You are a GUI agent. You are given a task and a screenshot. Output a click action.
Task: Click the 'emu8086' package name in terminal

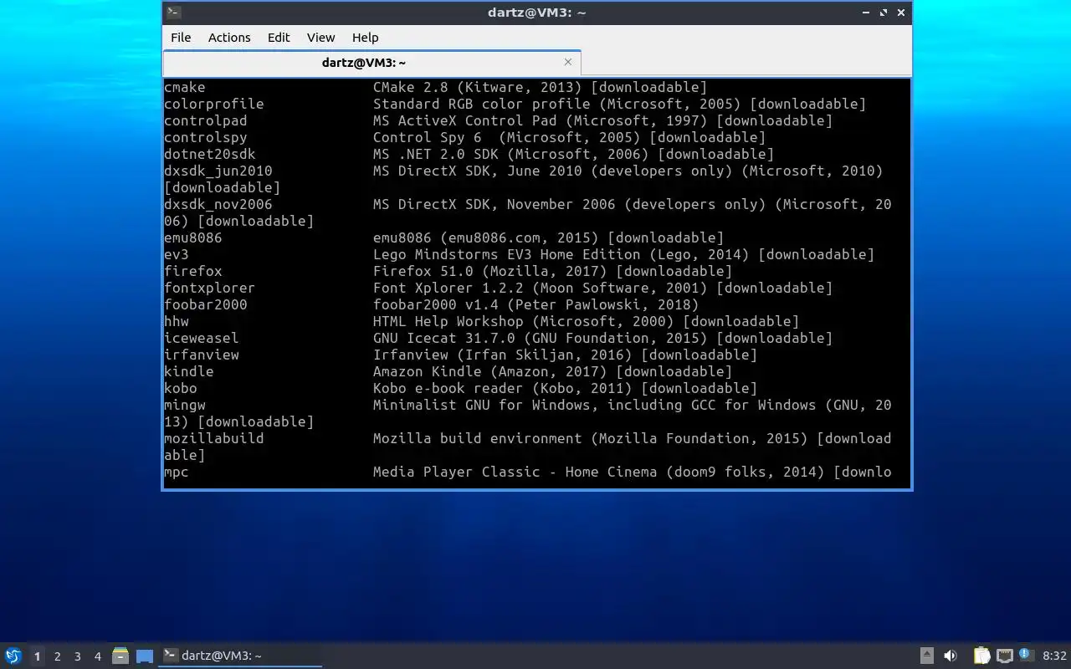pos(193,237)
